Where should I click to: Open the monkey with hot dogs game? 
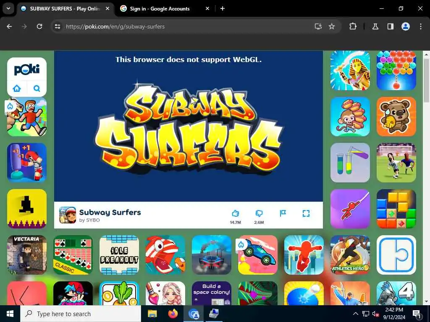click(x=350, y=117)
